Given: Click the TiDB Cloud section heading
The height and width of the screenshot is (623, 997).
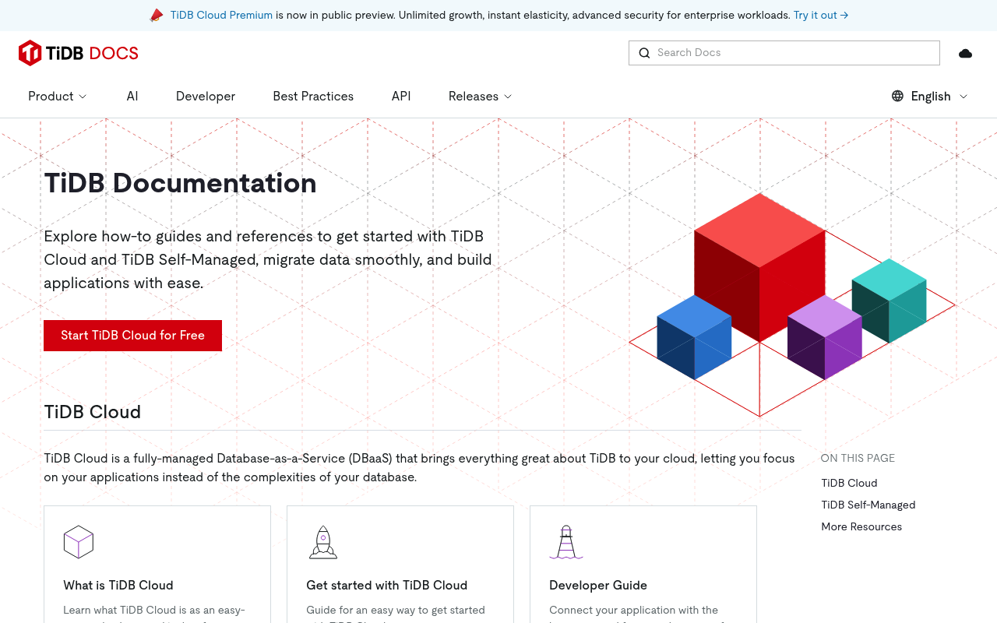Looking at the screenshot, I should click(x=93, y=412).
